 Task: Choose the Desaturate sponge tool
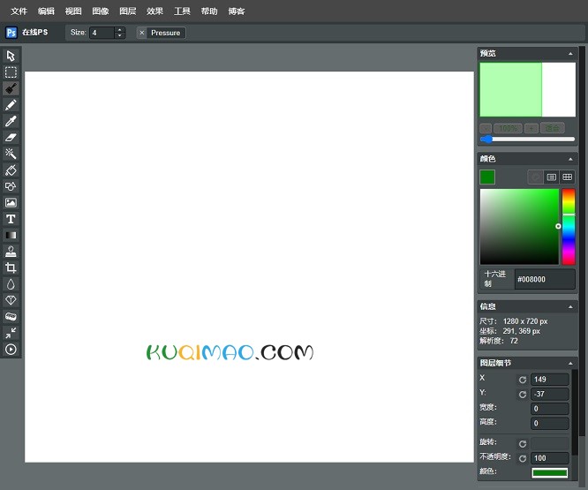11,317
